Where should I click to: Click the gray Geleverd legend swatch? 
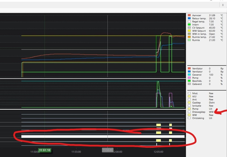click(x=189, y=84)
